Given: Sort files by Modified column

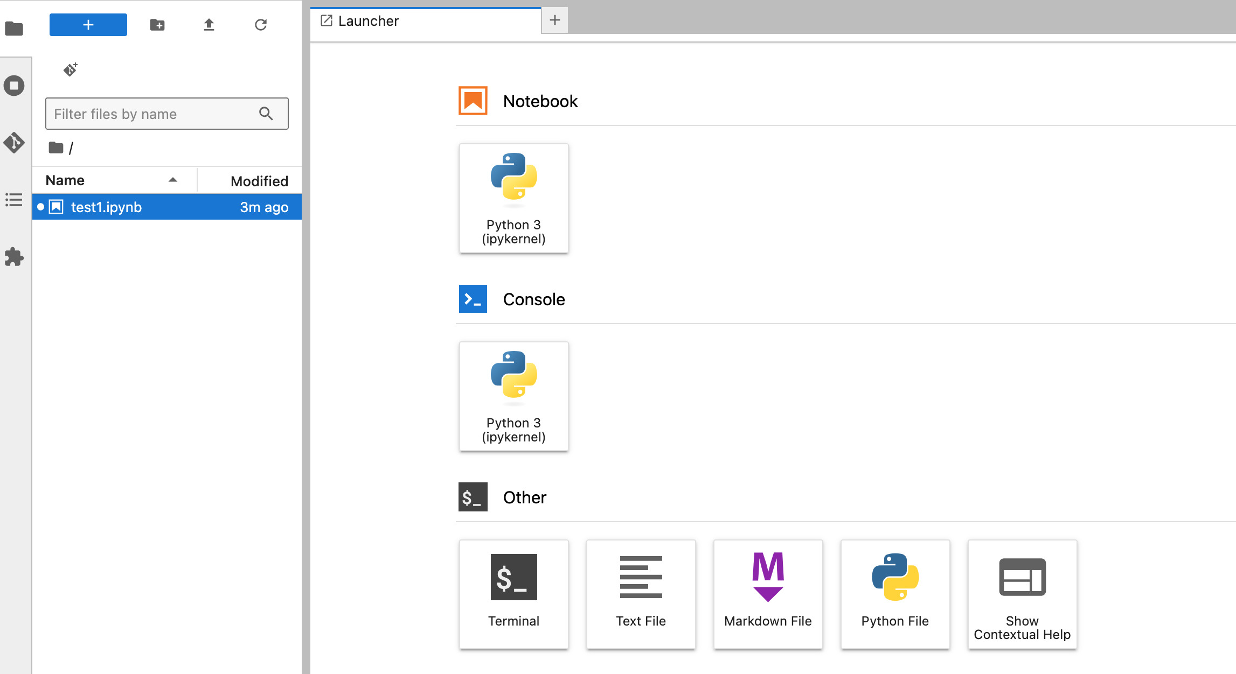Looking at the screenshot, I should (259, 181).
